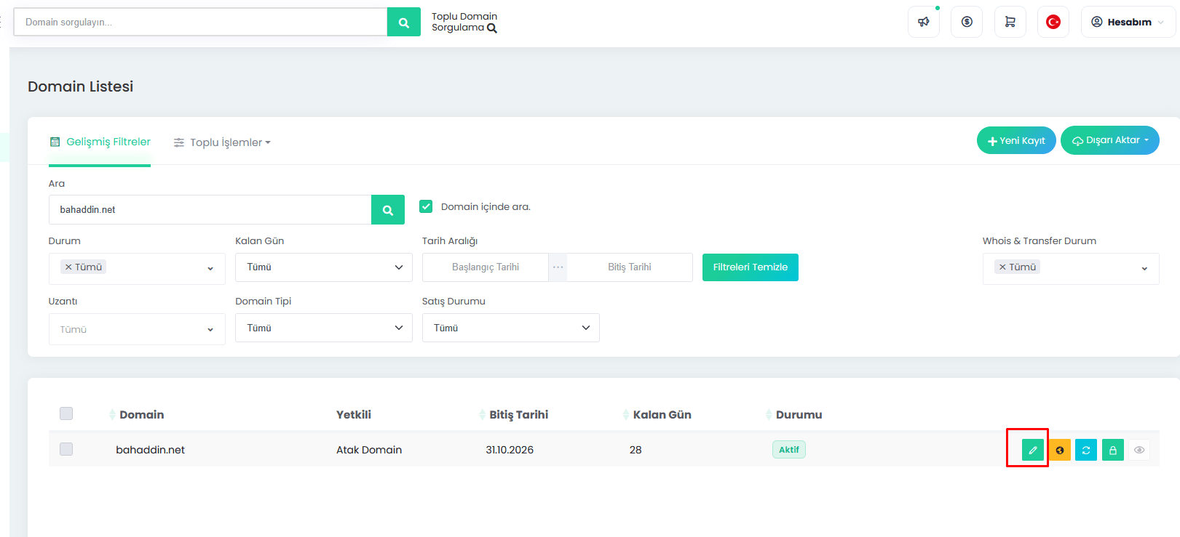Click the dots between date range fields

point(558,267)
